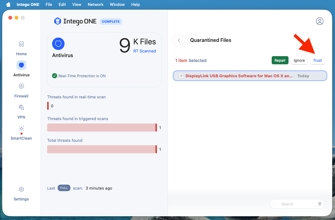Click '3 minutes ago' scan time
The image size is (335, 220).
tap(99, 188)
